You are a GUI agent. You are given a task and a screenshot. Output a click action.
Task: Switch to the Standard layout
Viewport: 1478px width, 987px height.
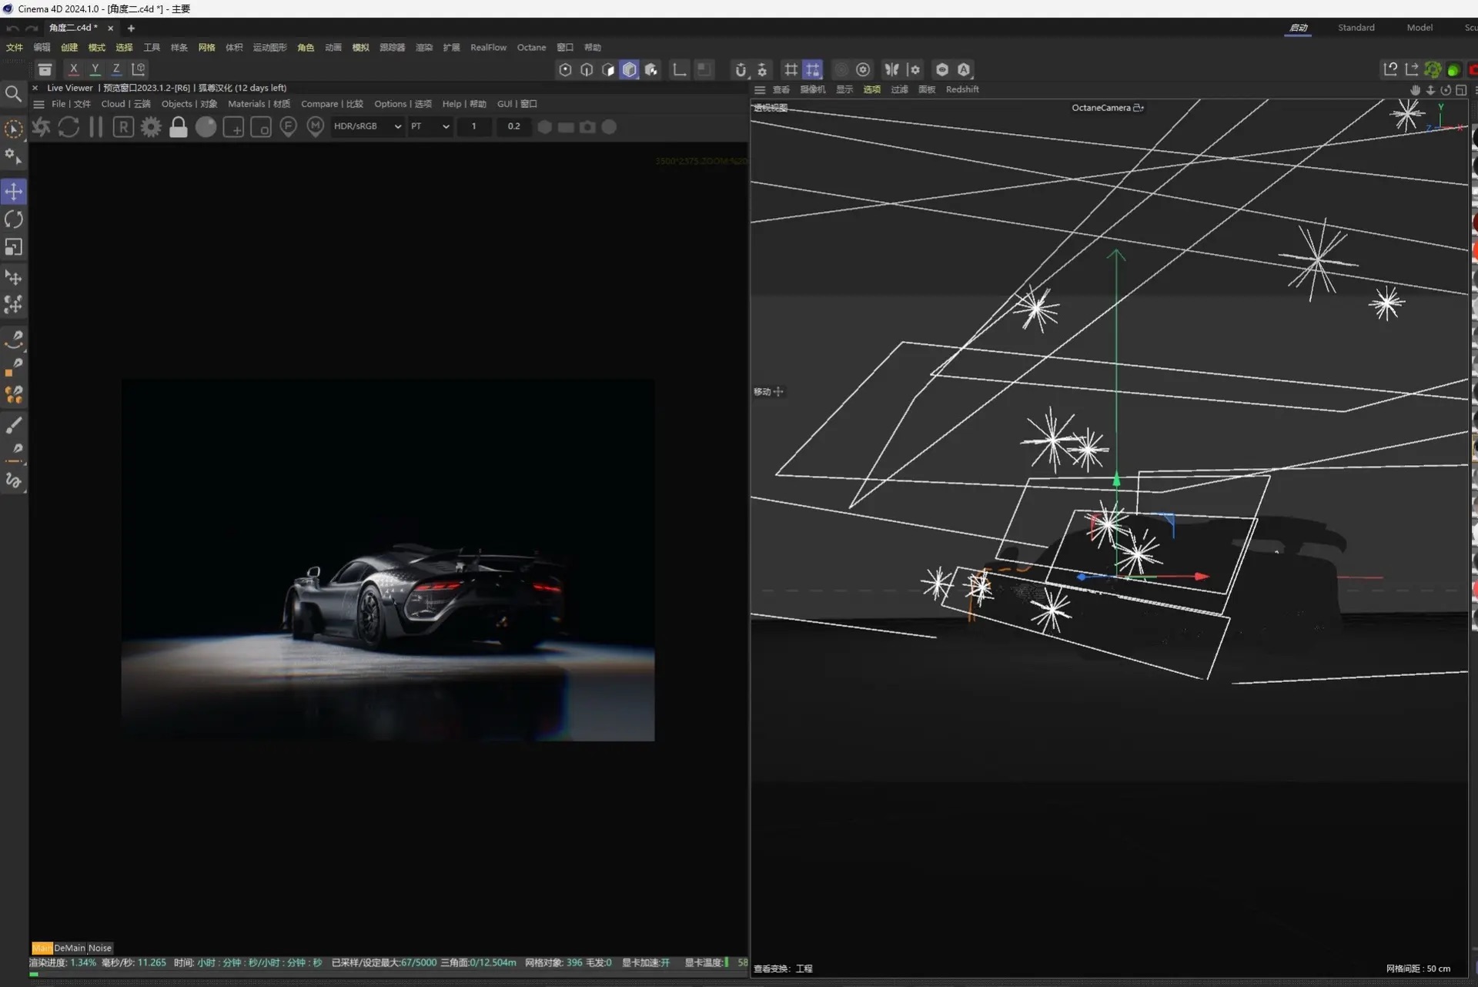pos(1356,28)
